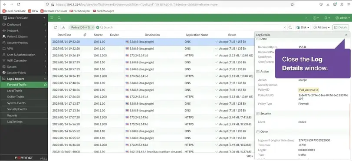Open the notifications bell menu
Image resolution: width=352 pixels, height=161 pixels.
point(327,18)
